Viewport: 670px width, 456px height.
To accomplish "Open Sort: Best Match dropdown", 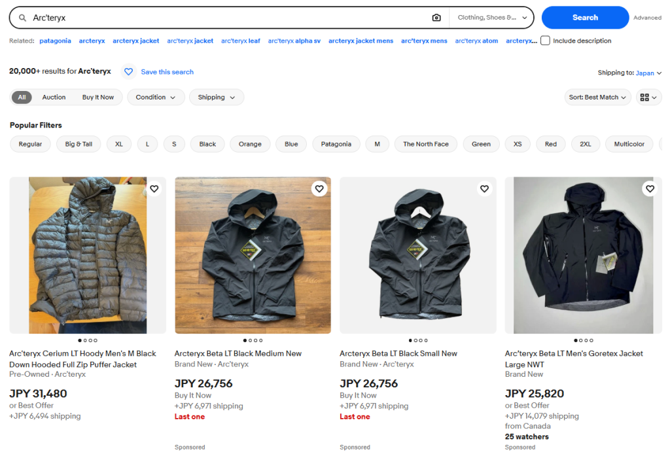I will coord(597,97).
